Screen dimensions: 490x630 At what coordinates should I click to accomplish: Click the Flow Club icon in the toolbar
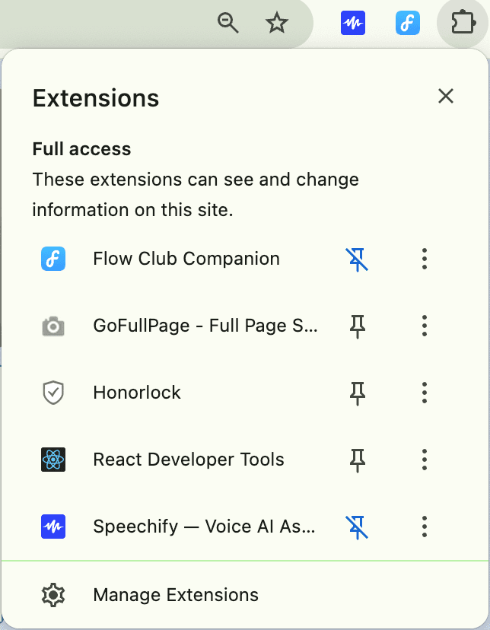coord(408,23)
